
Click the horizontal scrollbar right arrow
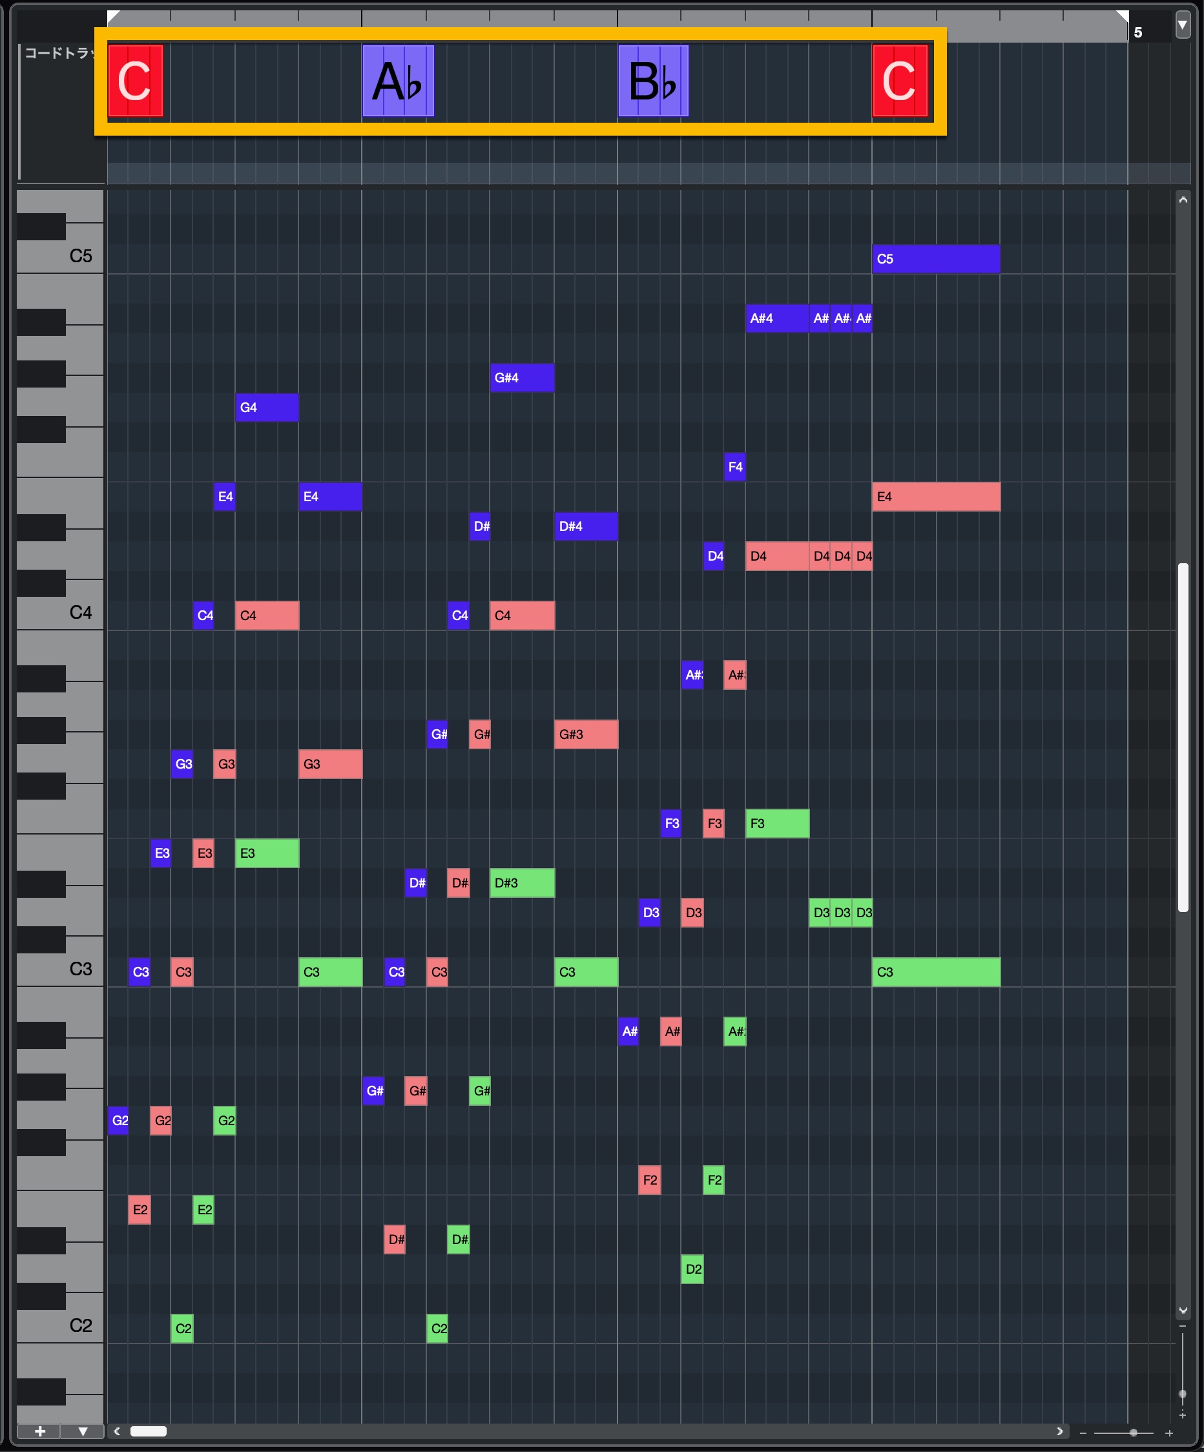pyautogui.click(x=1059, y=1431)
